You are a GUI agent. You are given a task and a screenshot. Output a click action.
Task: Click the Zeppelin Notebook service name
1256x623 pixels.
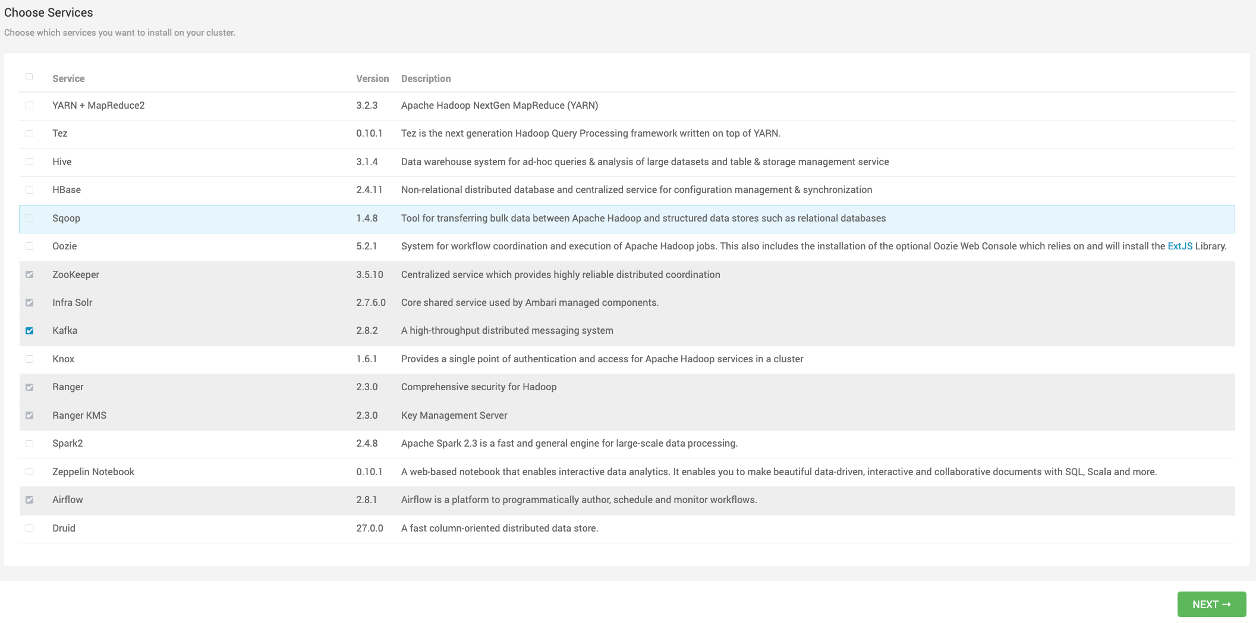(x=93, y=472)
